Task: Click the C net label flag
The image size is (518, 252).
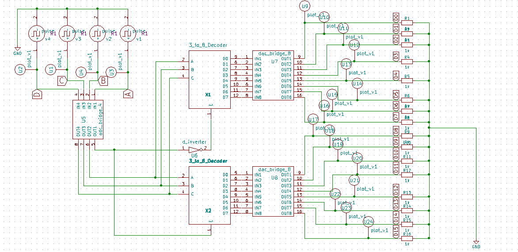Action: pos(62,80)
